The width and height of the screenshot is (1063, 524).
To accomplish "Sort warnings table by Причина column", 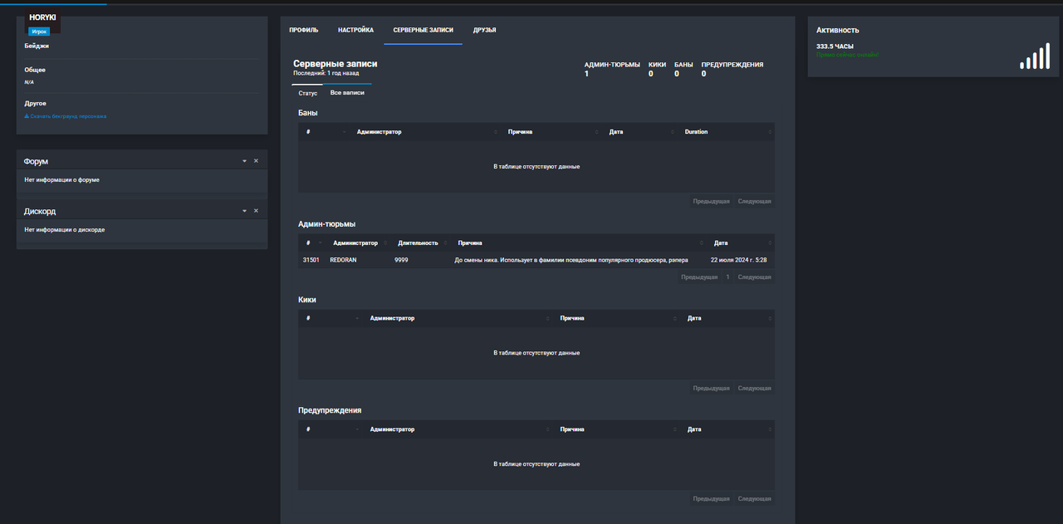I will 617,429.
